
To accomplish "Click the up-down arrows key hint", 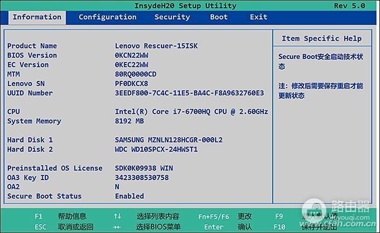I will click(117, 216).
